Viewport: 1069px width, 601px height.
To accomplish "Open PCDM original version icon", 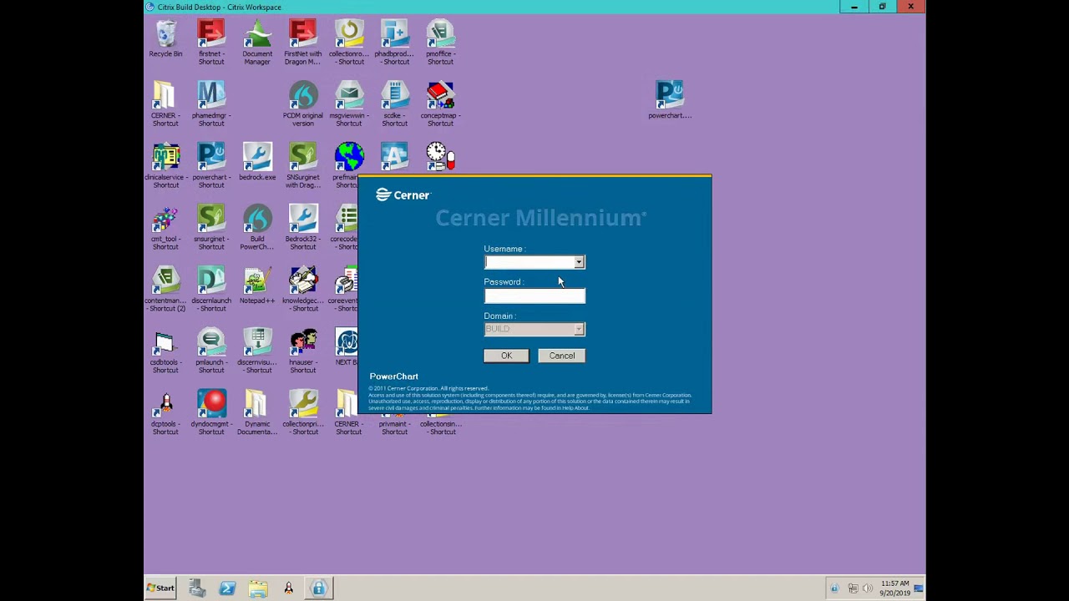I will 303,104.
